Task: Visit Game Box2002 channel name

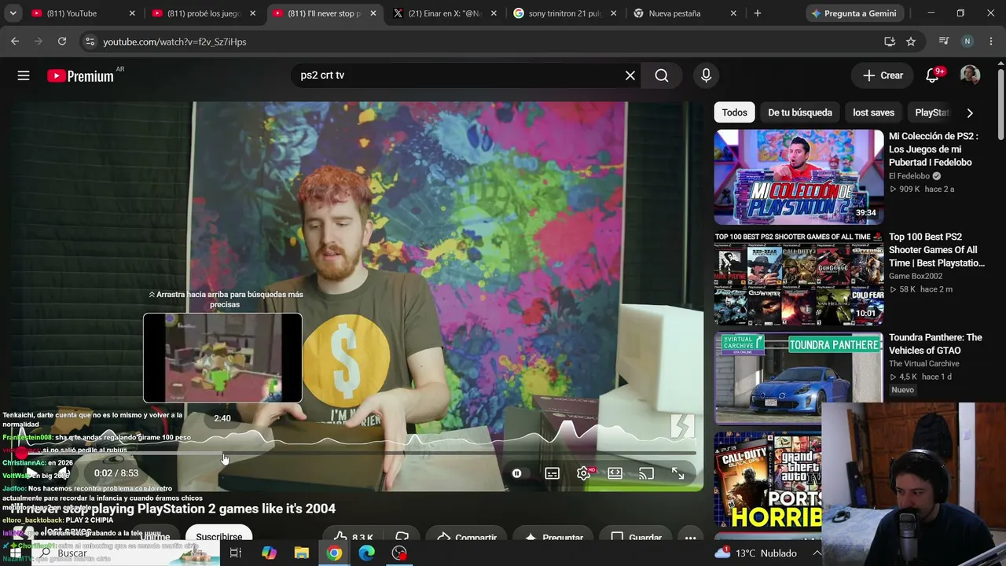Action: click(x=916, y=276)
